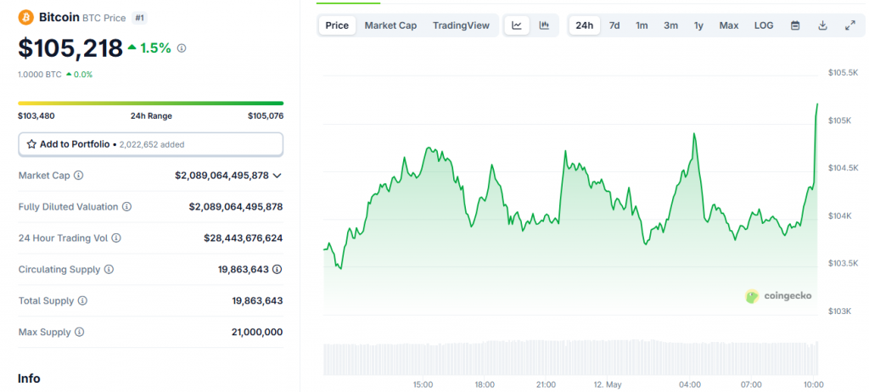This screenshot has height=392, width=869.
Task: Click the info icon beside 1.5% change
Action: click(182, 48)
